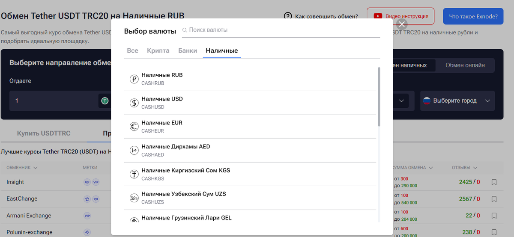Switch to the Все tab

132,50
